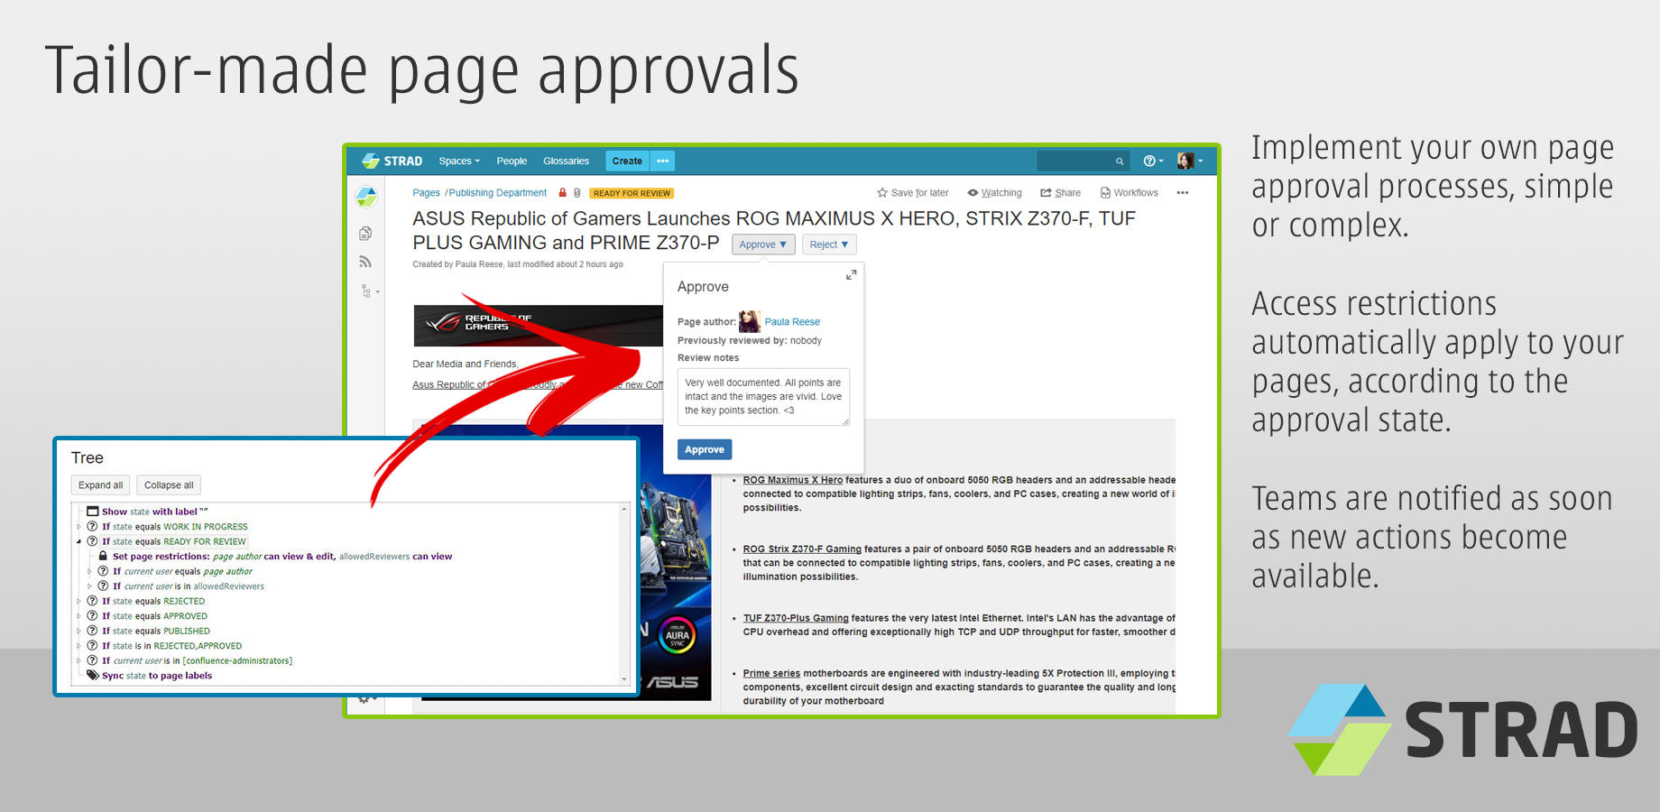This screenshot has height=812, width=1660.
Task: Click the tag icon on Sync state row
Action: (93, 675)
